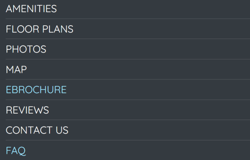View the property's amenities list
This screenshot has height=160, width=250.
[x=31, y=9]
